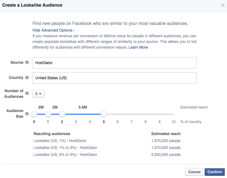Click the 10 mark on slider scale
The height and width of the screenshot is (178, 227).
click(173, 122)
